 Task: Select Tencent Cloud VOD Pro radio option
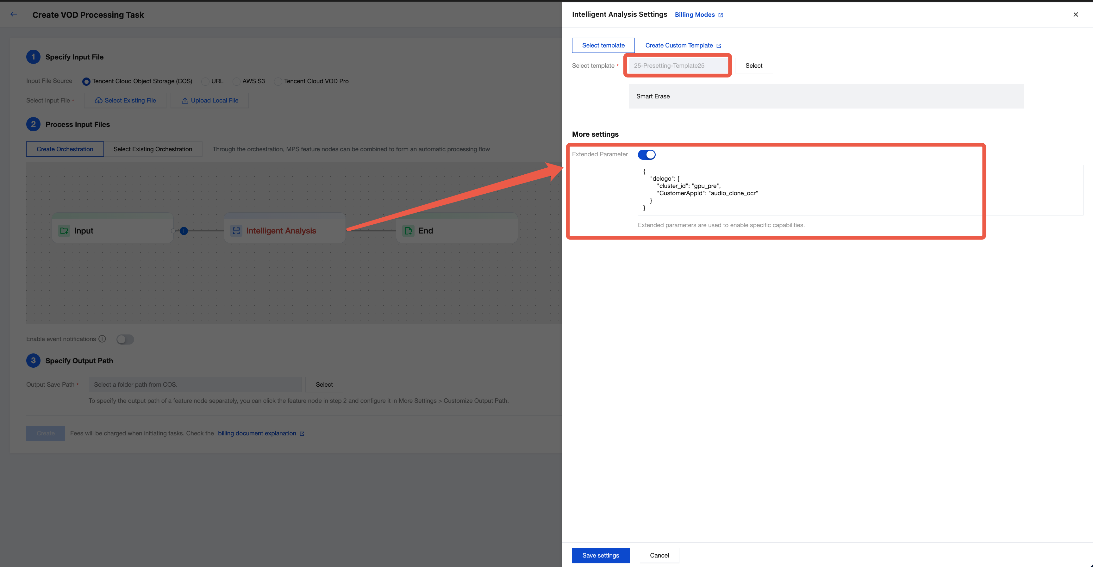click(278, 82)
